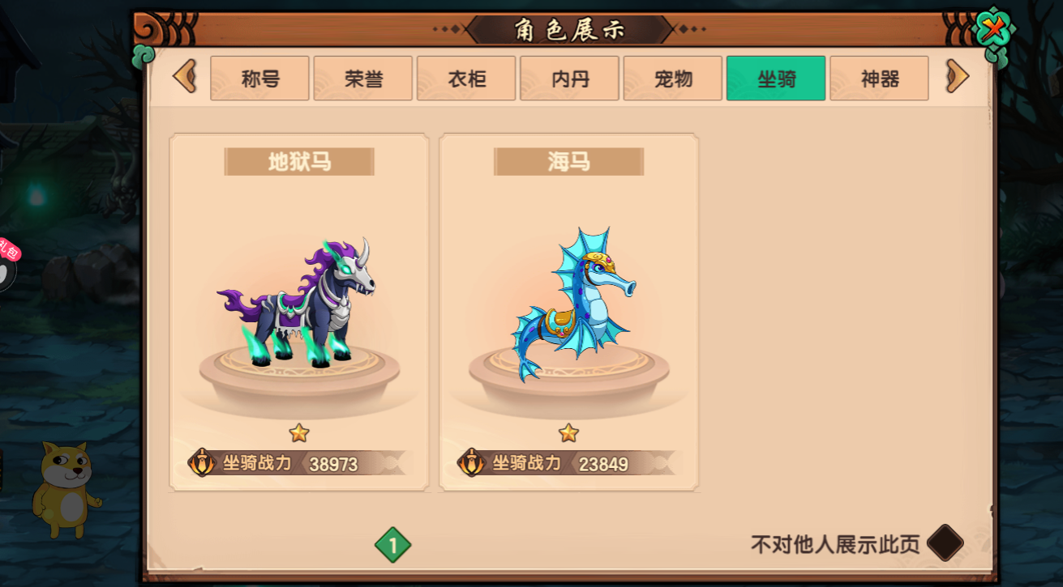
Task: Open the 衣柜 tab
Action: point(466,79)
